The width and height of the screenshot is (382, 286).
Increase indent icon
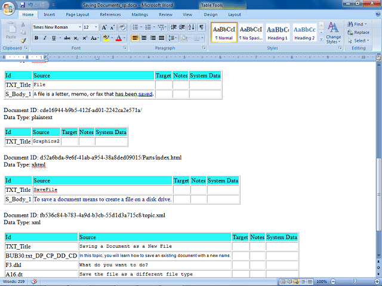182,27
